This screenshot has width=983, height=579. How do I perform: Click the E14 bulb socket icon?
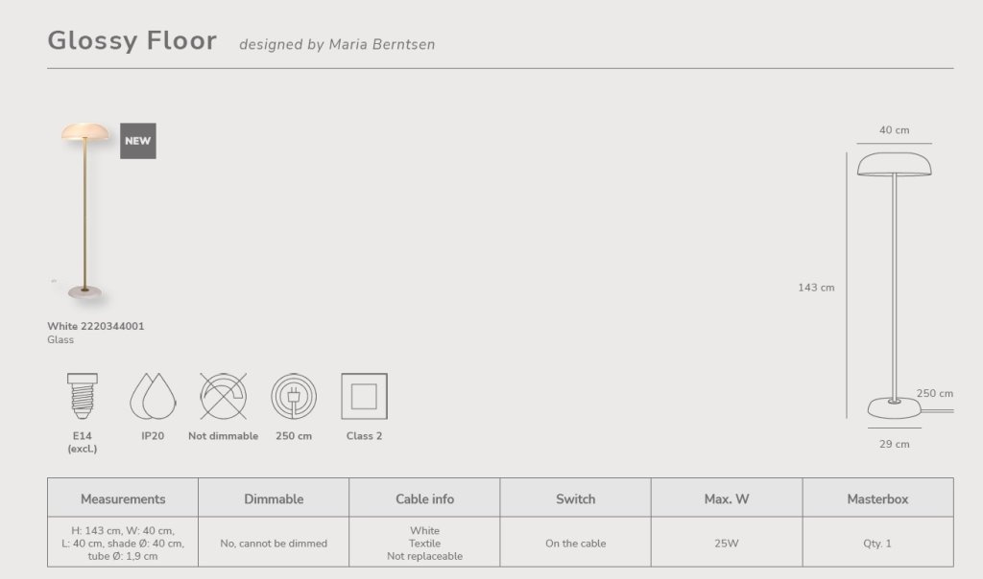(x=83, y=396)
